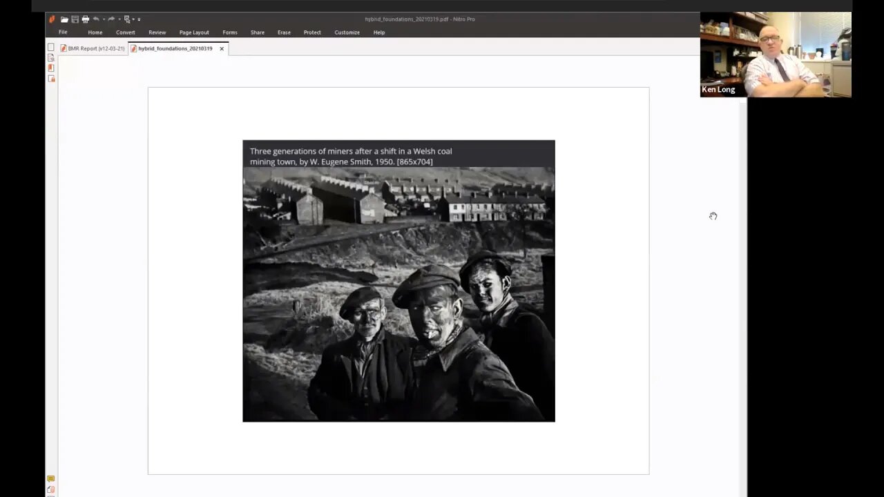This screenshot has width=884, height=497.
Task: Switch to the Convert ribbon tab
Action: pos(126,32)
